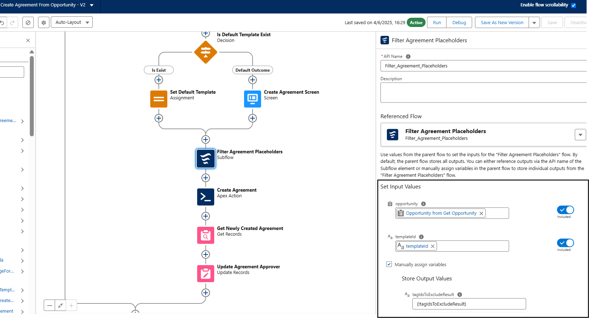Show API Name help info icon
Viewport: 589px width, 318px height.
[x=408, y=56]
